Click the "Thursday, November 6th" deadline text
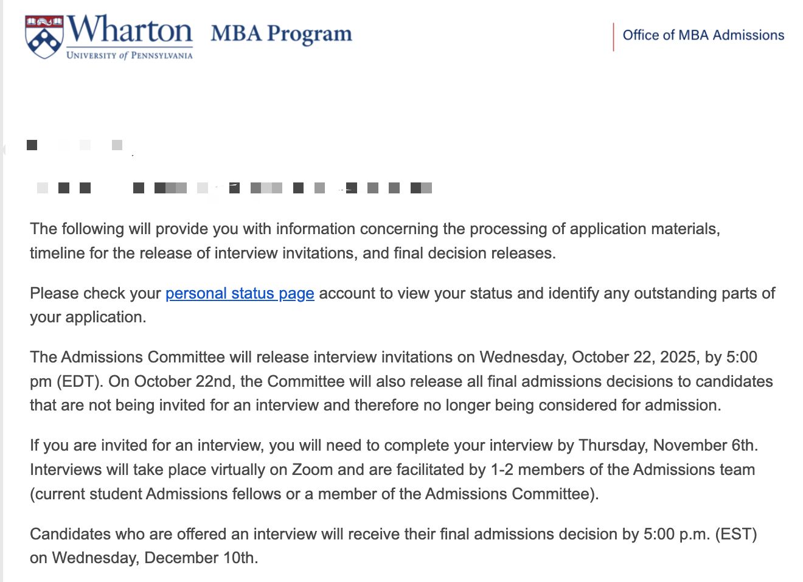Screen dimensions: 803x582 [x=667, y=445]
